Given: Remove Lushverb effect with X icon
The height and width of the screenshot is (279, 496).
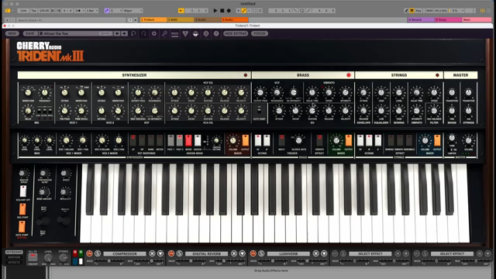Looking at the screenshot, I should coord(315,253).
